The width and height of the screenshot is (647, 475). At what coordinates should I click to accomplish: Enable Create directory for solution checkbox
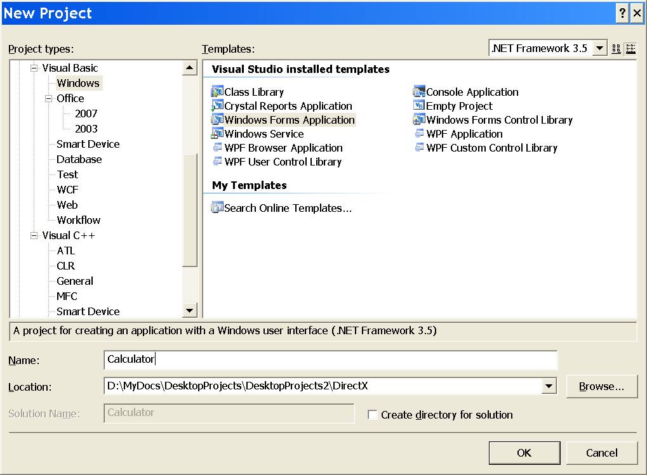tap(373, 415)
